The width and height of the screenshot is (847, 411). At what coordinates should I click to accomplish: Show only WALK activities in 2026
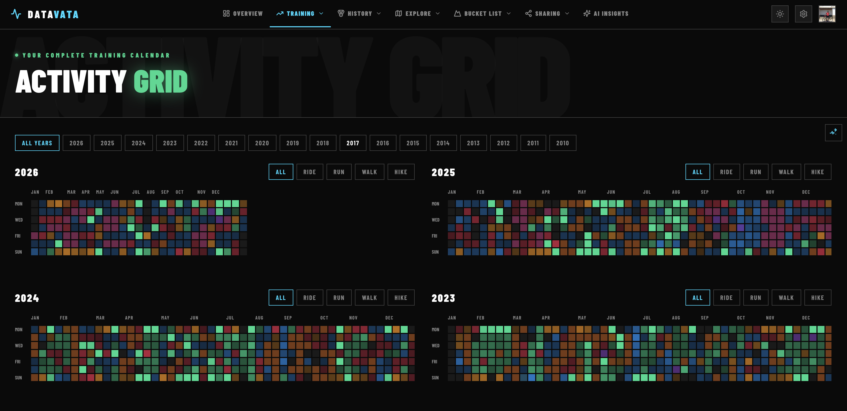[x=370, y=172]
